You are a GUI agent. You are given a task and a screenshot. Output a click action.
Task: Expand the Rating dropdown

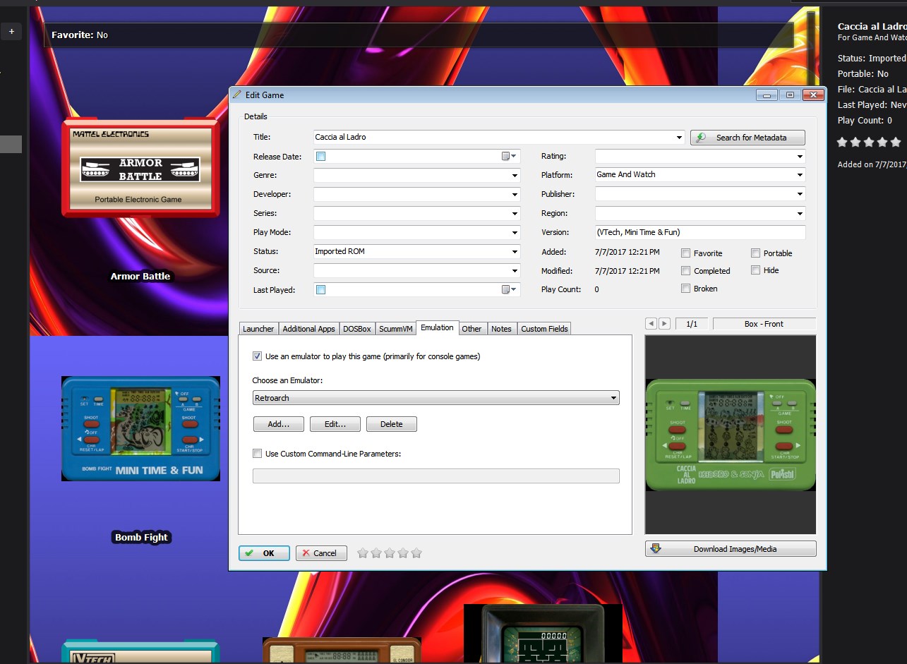(800, 157)
